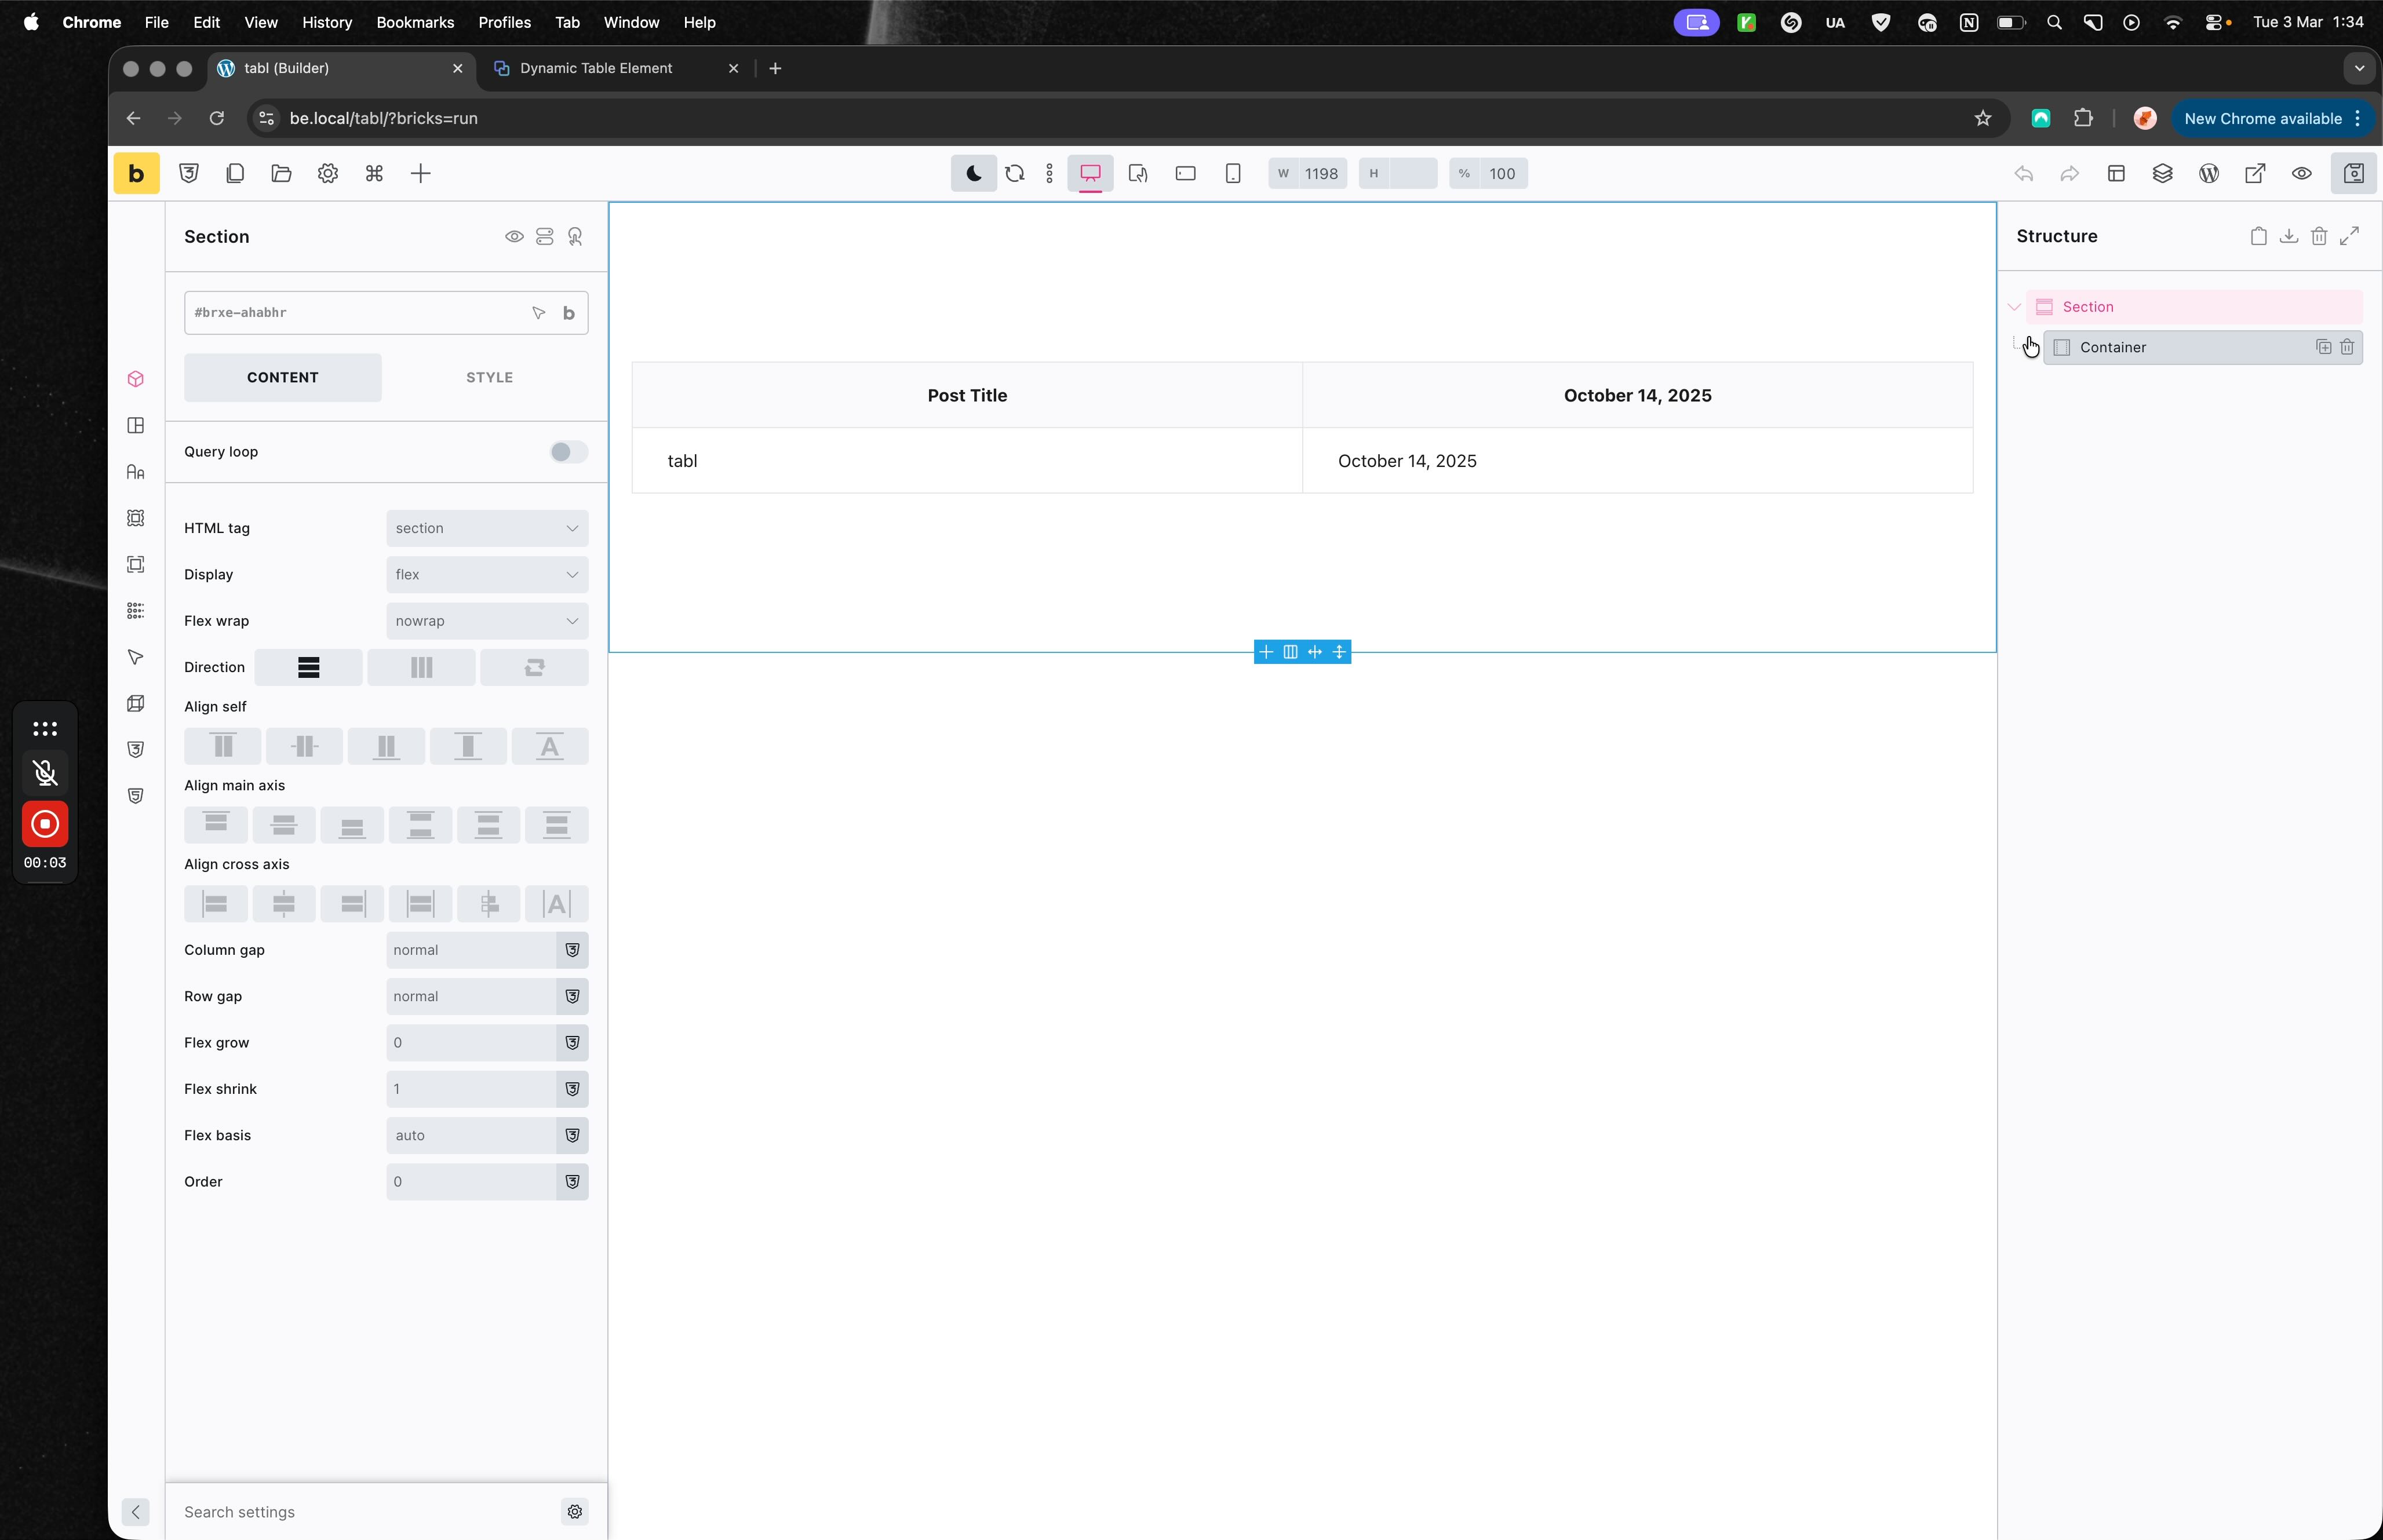
Task: Open the builder Settings gear icon
Action: (327, 173)
